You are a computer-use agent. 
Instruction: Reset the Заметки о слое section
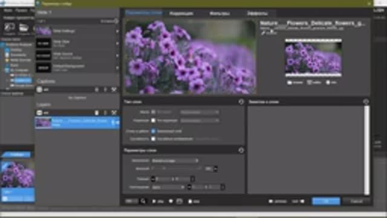[366, 102]
